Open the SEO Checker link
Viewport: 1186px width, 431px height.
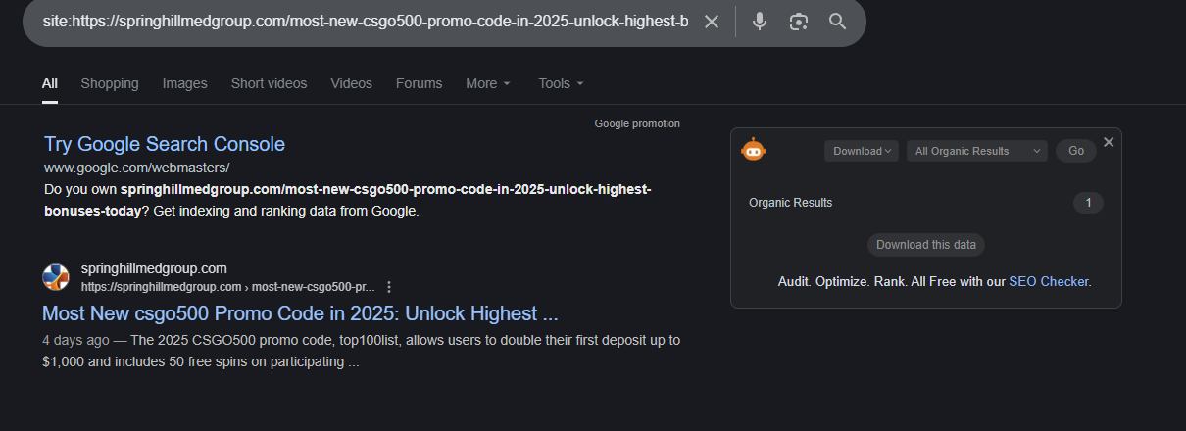1048,281
